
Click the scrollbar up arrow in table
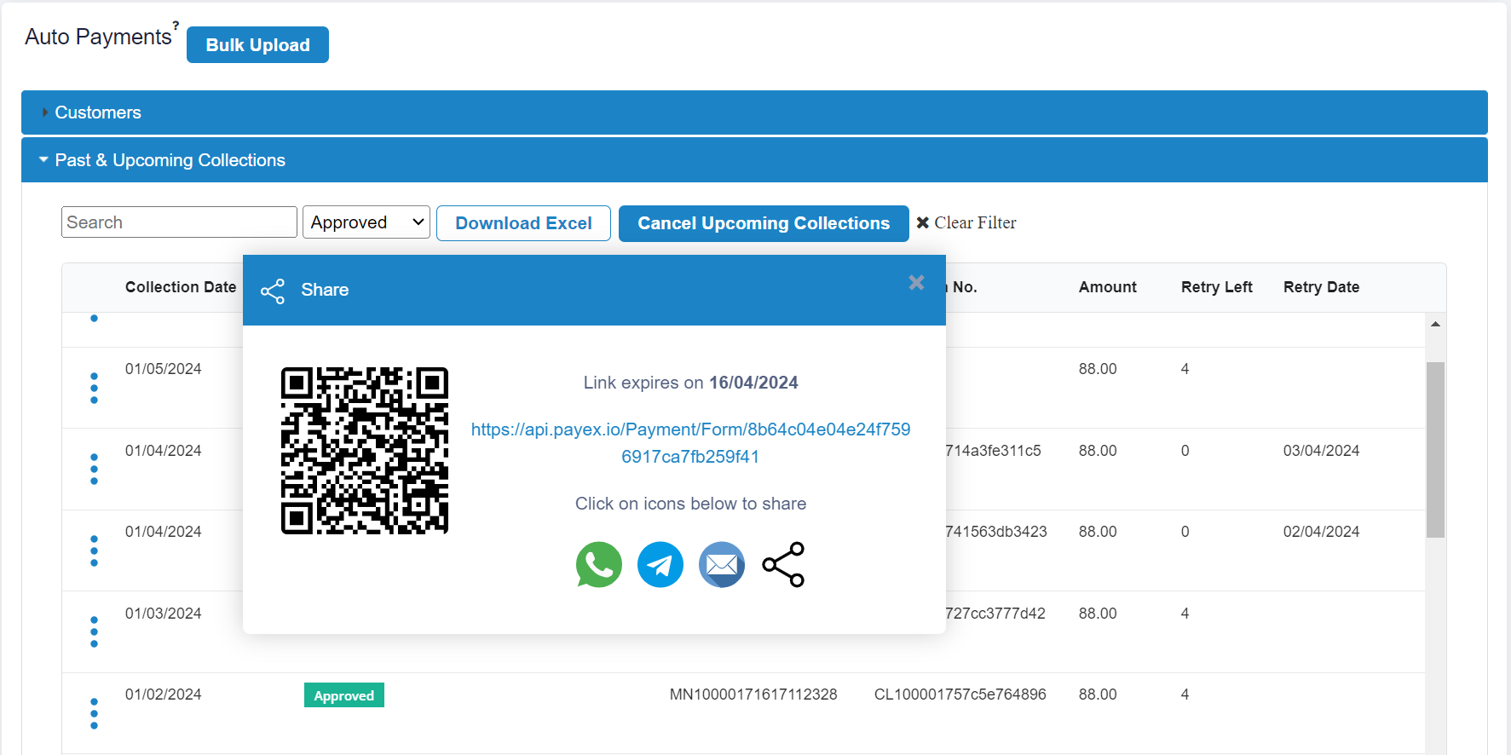coord(1435,324)
